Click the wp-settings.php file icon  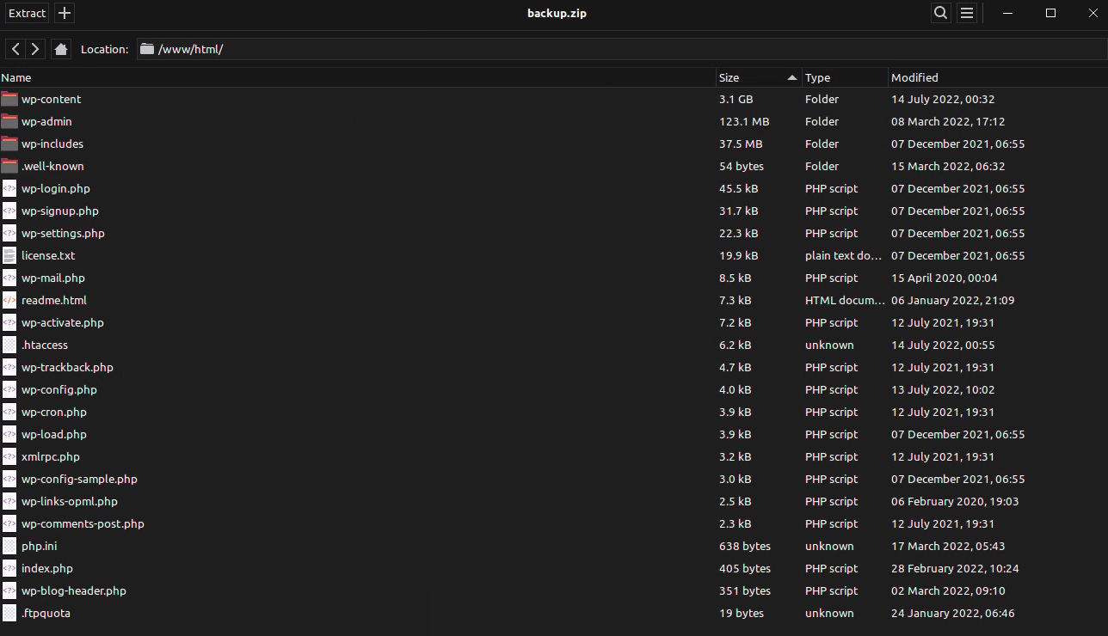point(9,233)
